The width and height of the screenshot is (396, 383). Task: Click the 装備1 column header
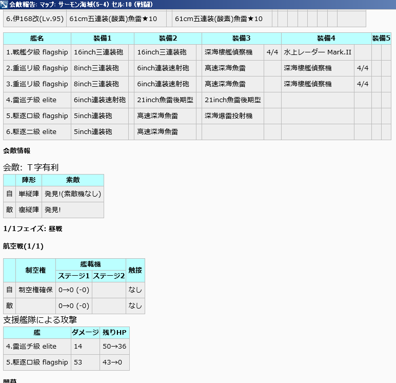103,39
